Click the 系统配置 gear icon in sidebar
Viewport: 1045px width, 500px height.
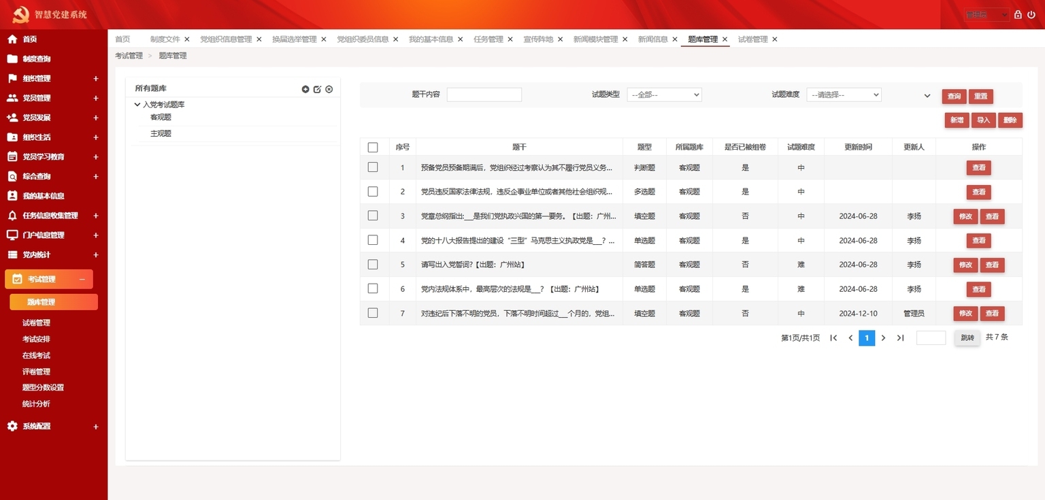coord(12,427)
